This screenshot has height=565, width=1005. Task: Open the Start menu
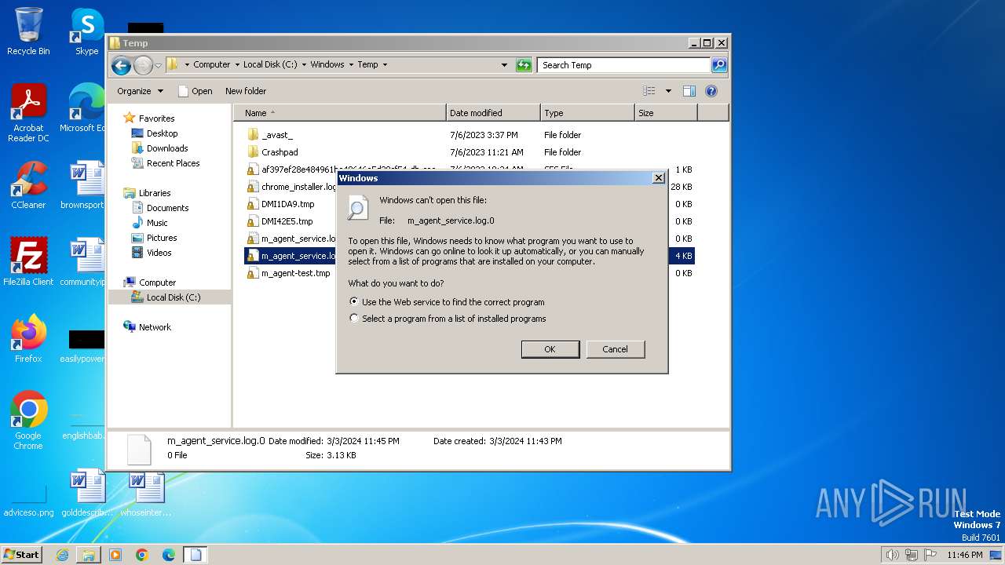22,555
